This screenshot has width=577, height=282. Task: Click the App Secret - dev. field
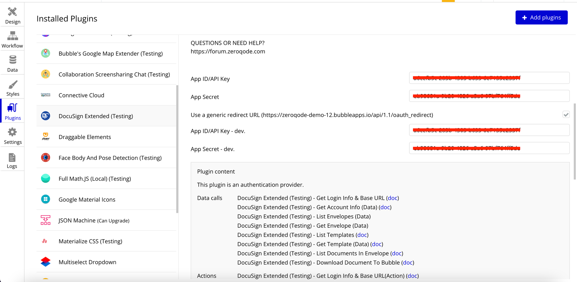click(x=489, y=148)
